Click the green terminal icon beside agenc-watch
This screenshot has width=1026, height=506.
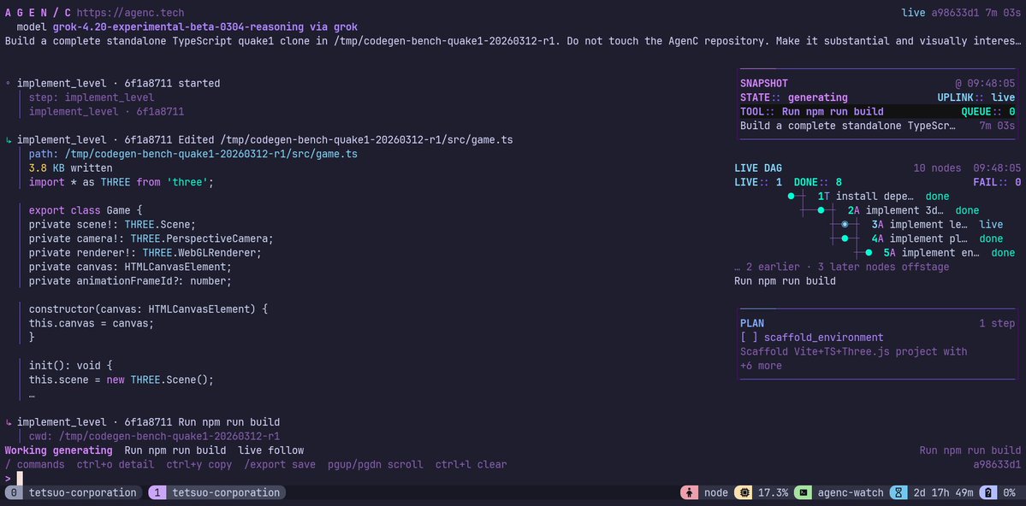tap(803, 493)
